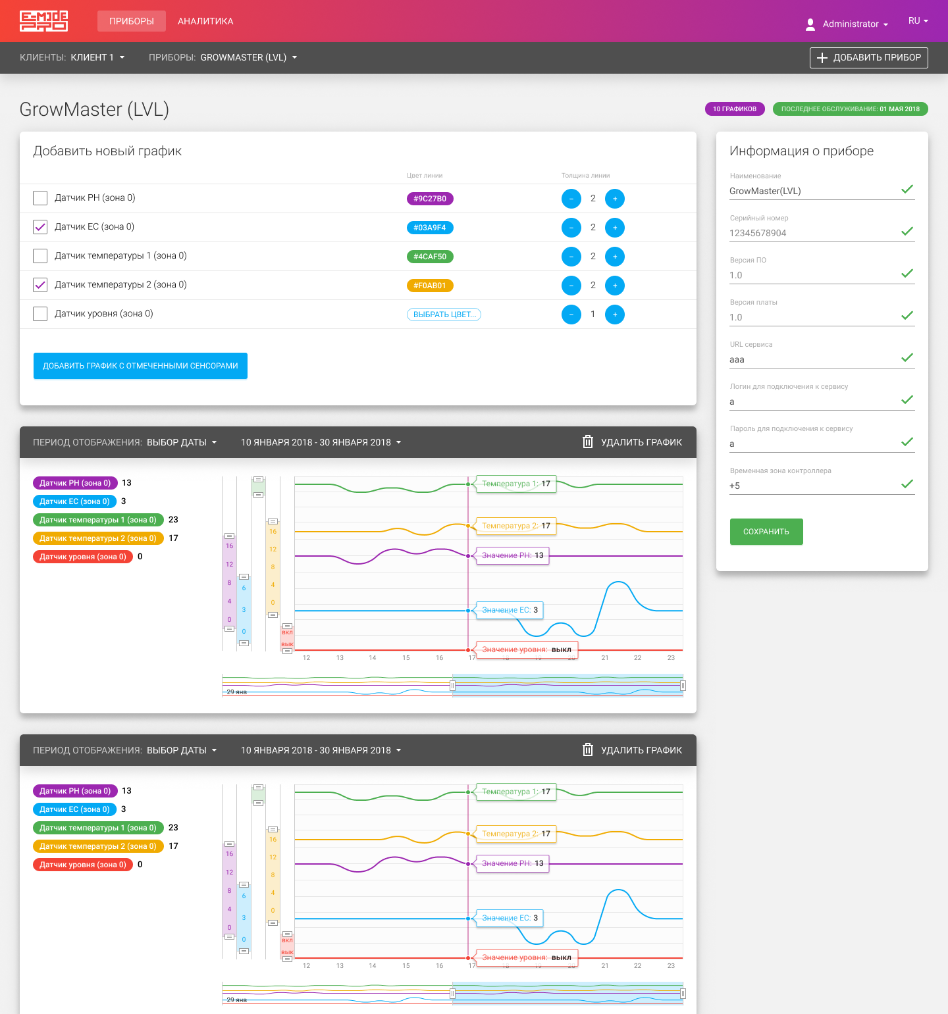Toggle Датчик температуры 1 legend in second chart
The image size is (948, 1014).
98,828
